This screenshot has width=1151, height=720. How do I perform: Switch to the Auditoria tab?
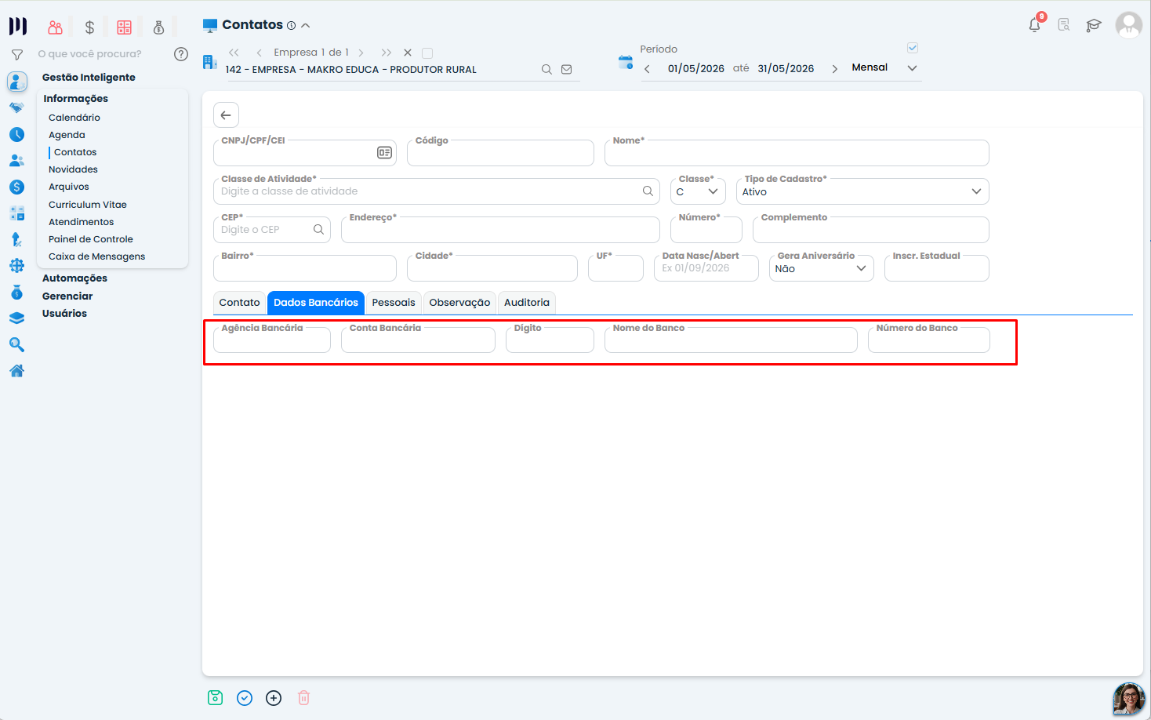[527, 303]
